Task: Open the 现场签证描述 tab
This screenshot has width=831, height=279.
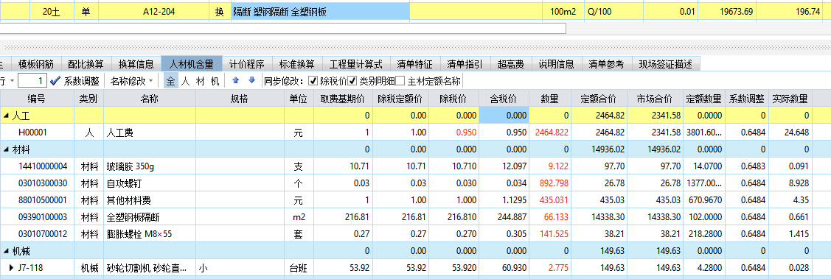Action: 666,64
